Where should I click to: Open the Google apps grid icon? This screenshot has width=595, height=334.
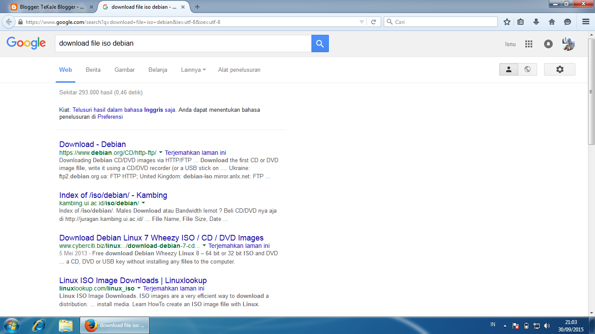(x=529, y=44)
